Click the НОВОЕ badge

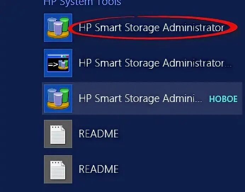(x=223, y=99)
